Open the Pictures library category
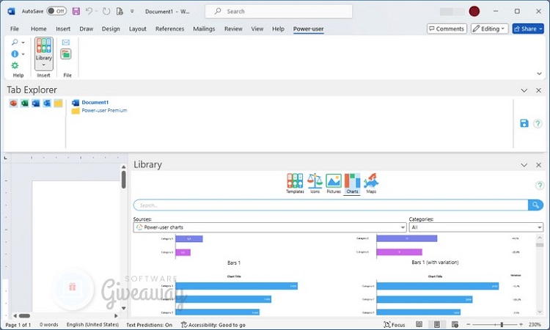 pos(334,183)
